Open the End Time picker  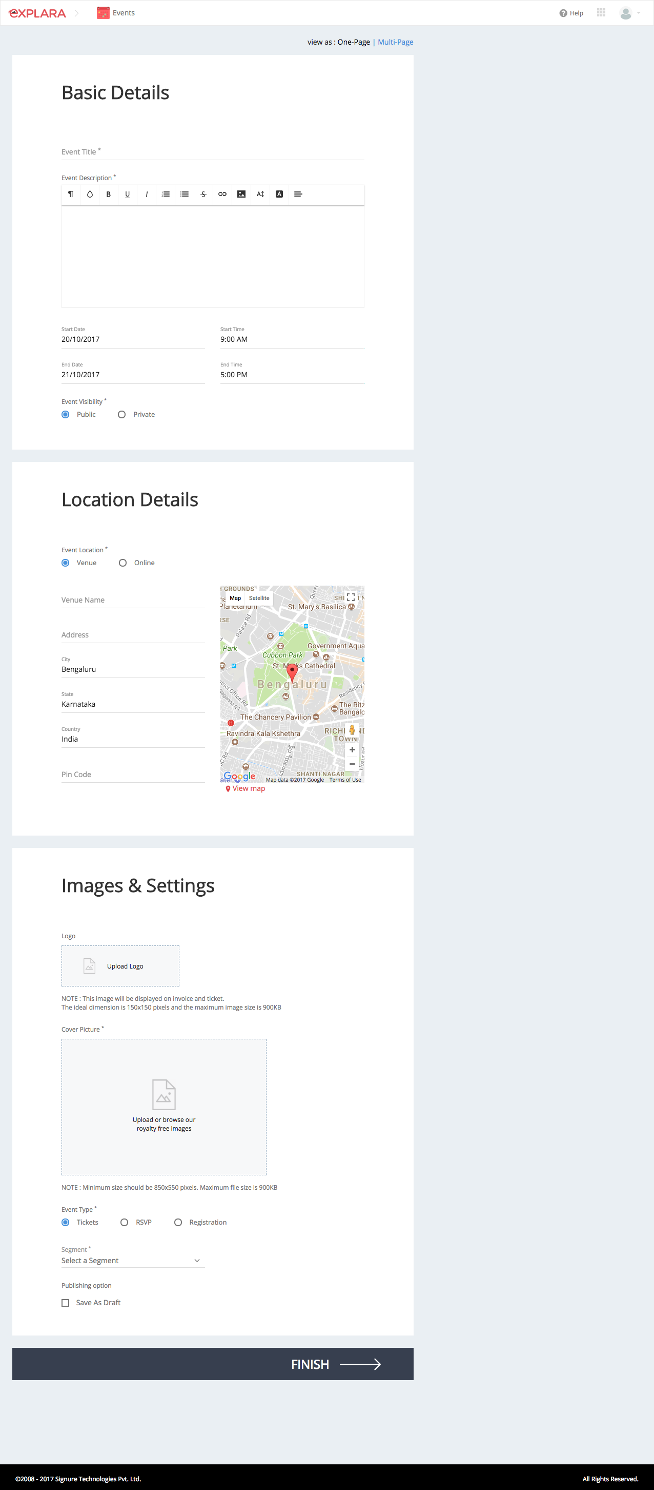click(x=292, y=375)
